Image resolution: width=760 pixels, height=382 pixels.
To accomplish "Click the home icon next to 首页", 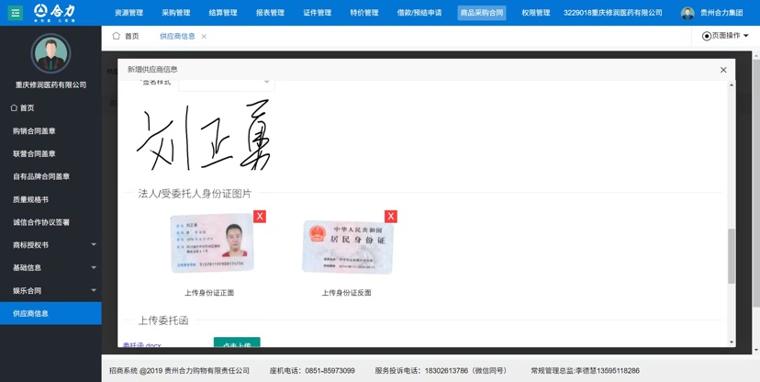I will click(x=117, y=36).
